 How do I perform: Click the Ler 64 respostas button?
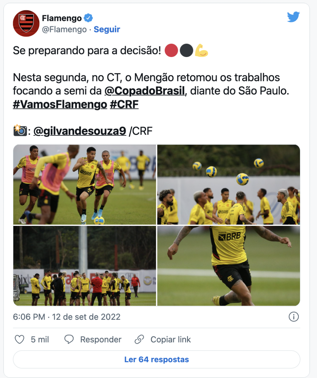pos(156,359)
